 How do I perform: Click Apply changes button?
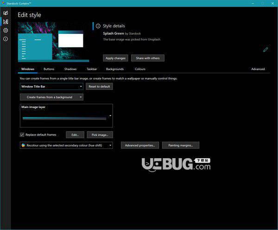(x=115, y=58)
